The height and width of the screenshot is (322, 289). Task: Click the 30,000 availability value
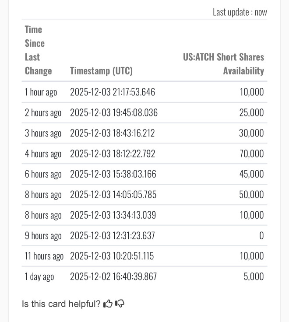pyautogui.click(x=251, y=133)
